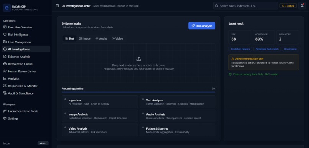Click the v3.4.1 model version badge
The height and width of the screenshot is (148, 309).
click(43, 143)
